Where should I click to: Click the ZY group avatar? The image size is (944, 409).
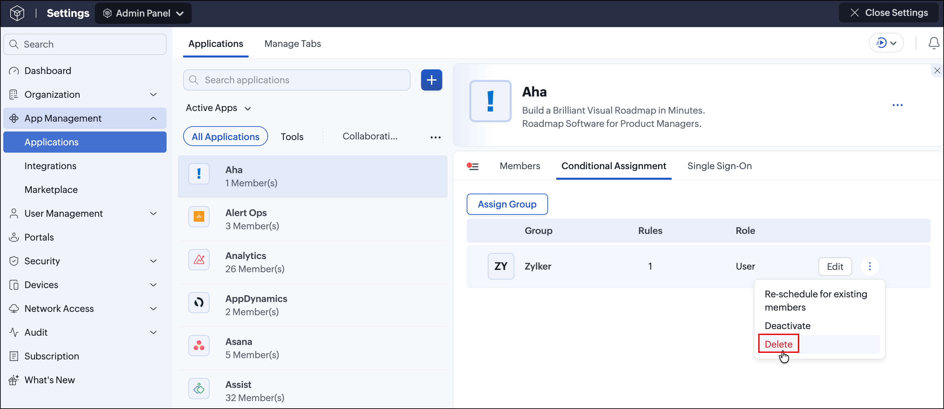(x=500, y=266)
